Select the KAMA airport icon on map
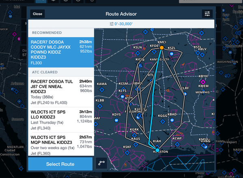Viewport: 243px width, 178px height. [102, 89]
